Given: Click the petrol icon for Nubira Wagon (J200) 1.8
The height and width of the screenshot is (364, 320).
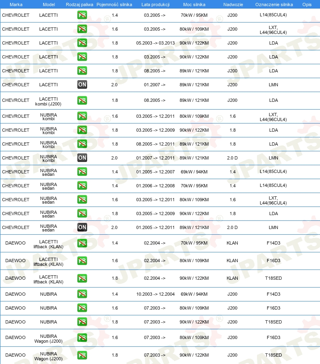Looking at the screenshot, I should 82,355.
